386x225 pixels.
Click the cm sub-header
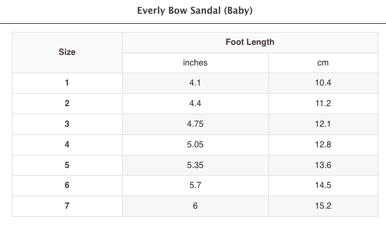tap(323, 63)
